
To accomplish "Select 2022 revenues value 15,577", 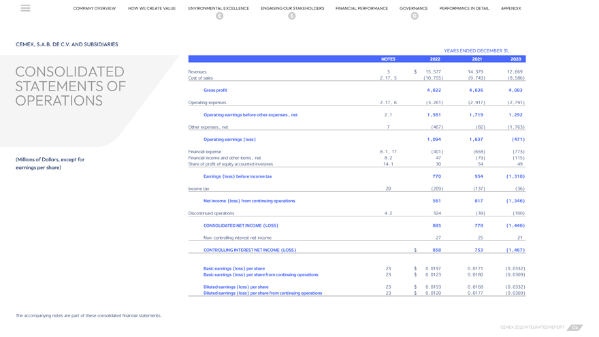I will click(433, 72).
